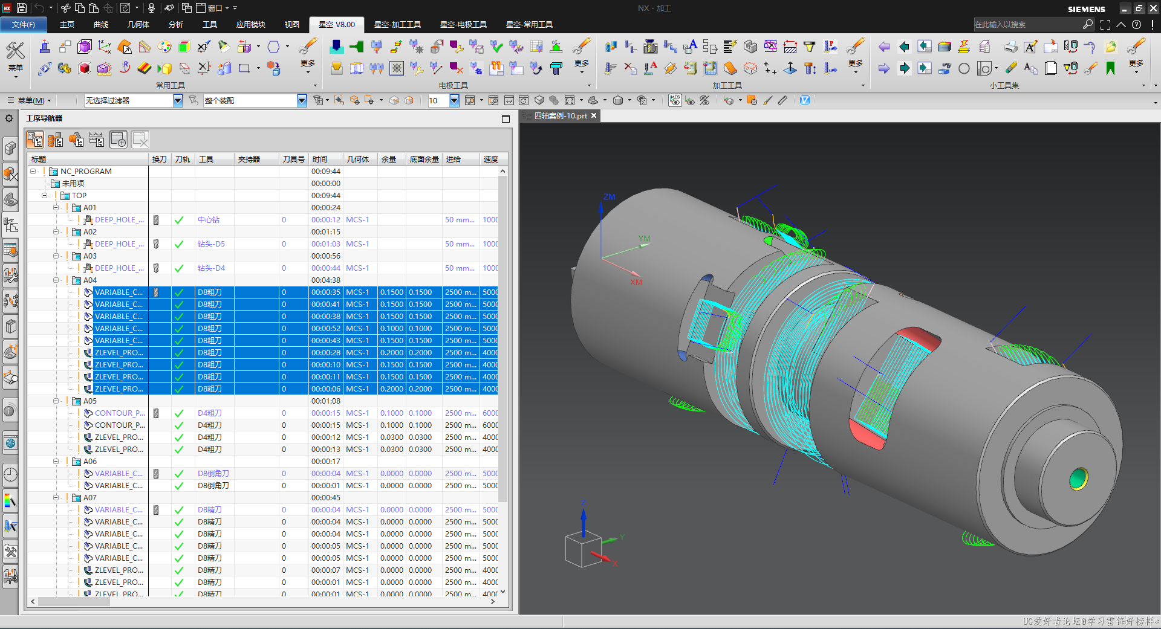Click the 标题 column header
The image size is (1161, 629).
[x=88, y=160]
